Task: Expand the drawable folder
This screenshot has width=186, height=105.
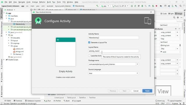Action: (9, 38)
